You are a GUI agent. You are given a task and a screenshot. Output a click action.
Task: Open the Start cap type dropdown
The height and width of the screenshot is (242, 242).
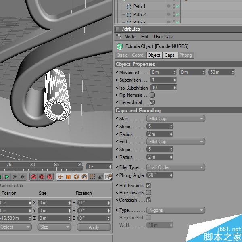point(175,119)
